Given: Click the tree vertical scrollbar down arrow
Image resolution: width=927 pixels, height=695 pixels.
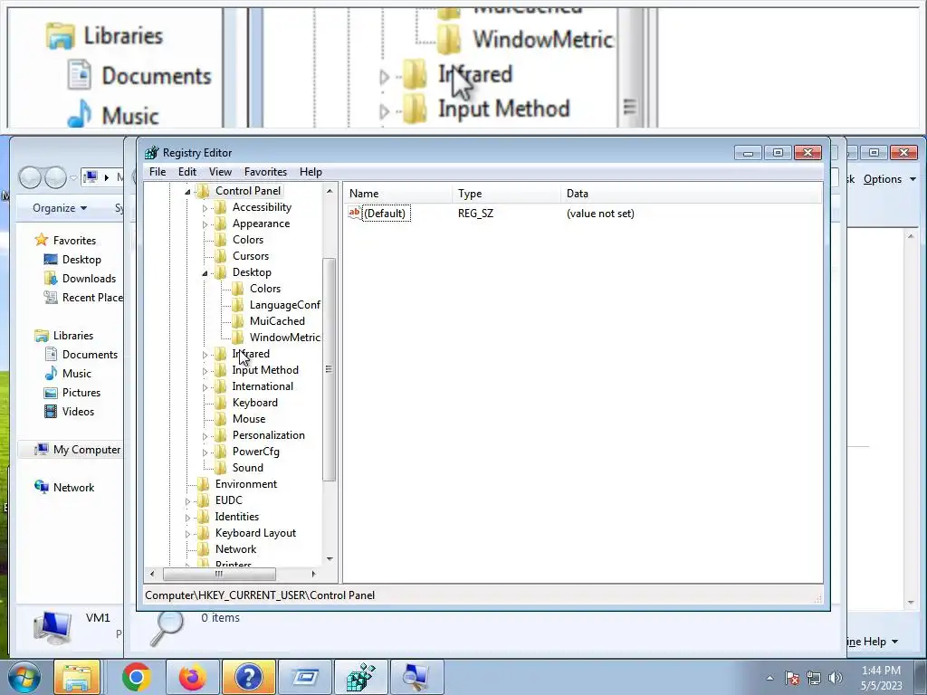Looking at the screenshot, I should click(330, 559).
